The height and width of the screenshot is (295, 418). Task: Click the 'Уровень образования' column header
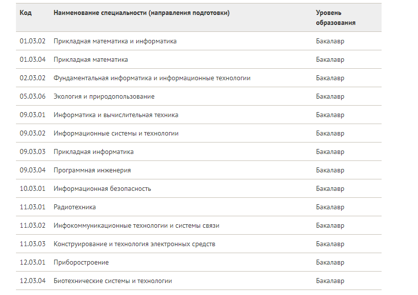coord(335,18)
